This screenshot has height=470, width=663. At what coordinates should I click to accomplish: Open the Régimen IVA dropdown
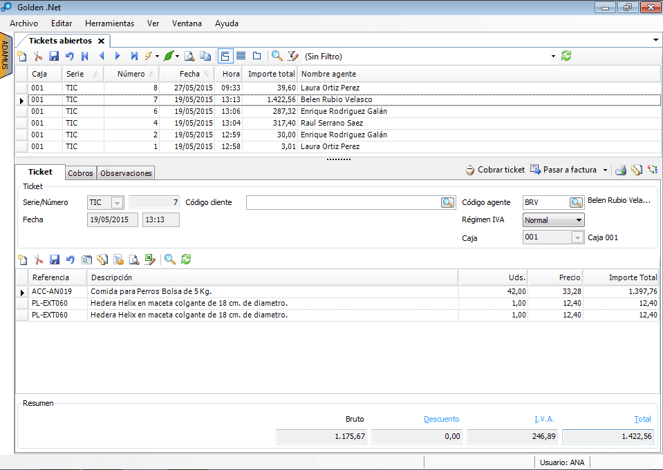(579, 220)
